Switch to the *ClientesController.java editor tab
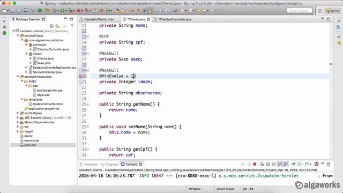This screenshot has width=343, height=193. (175, 19)
